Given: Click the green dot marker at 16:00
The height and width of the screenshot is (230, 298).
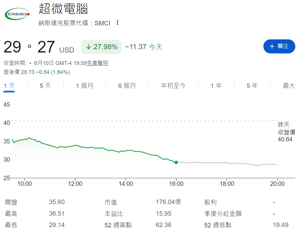Looking at the screenshot, I should point(176,162).
